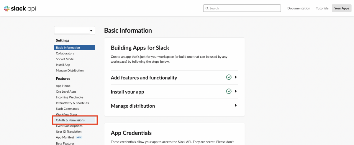Image resolution: width=354 pixels, height=145 pixels.
Task: Open Install App in sidebar
Action: (63, 65)
